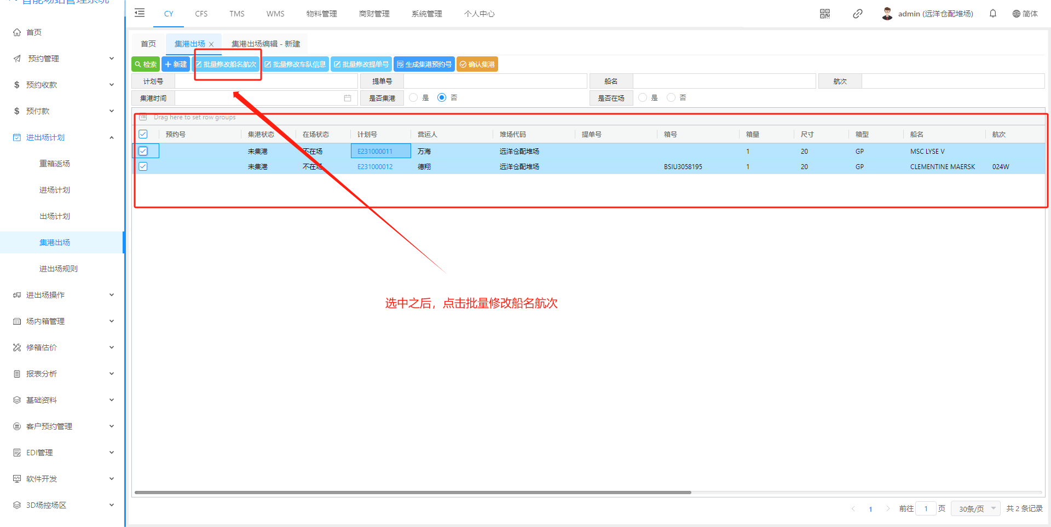Viewport: 1051px width, 527px height.
Task: Click the sidebar collapse hamburger icon
Action: tap(140, 13)
